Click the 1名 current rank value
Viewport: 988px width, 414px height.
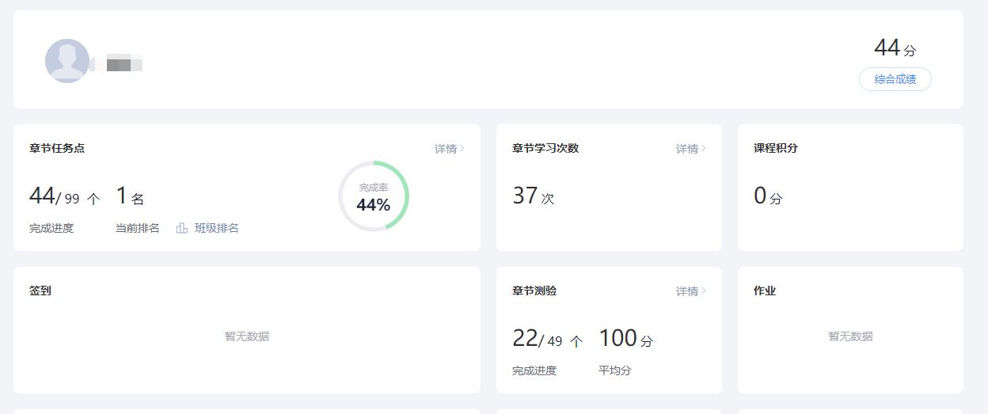pyautogui.click(x=130, y=196)
